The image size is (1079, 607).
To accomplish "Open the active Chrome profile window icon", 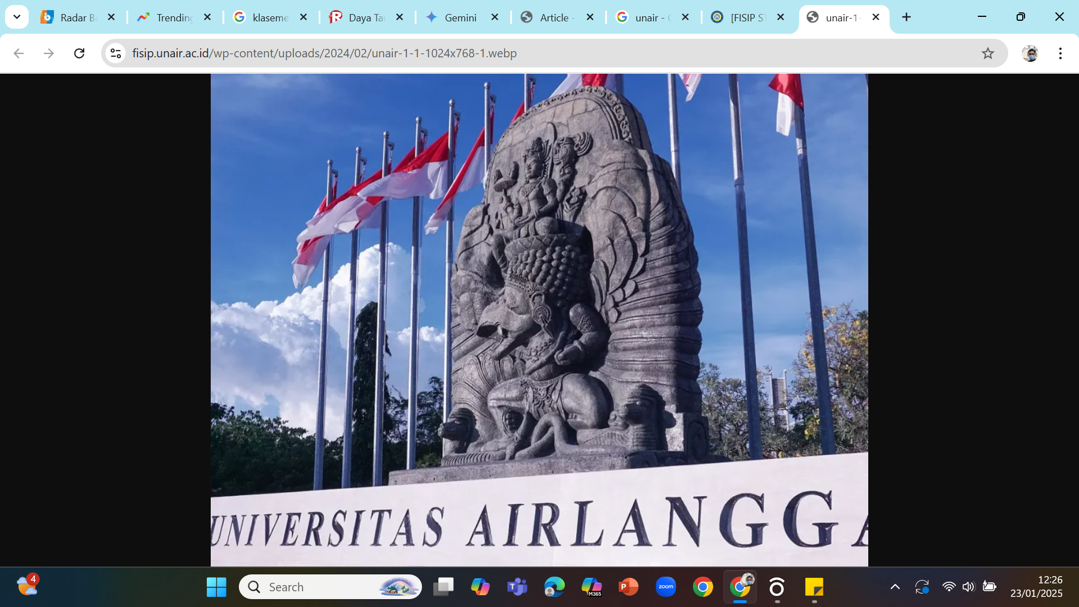I will point(740,587).
